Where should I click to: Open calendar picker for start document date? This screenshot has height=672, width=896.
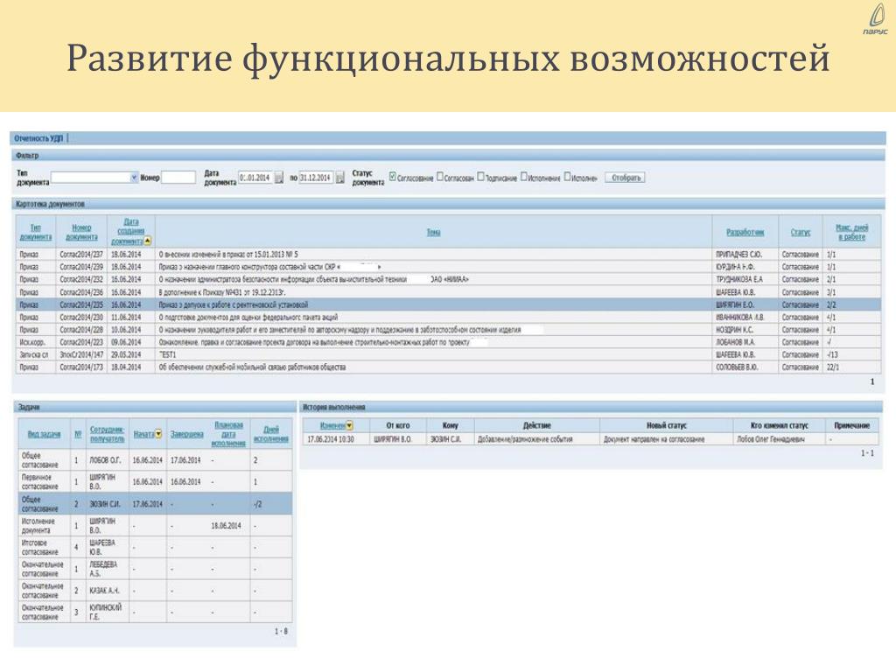(x=279, y=178)
